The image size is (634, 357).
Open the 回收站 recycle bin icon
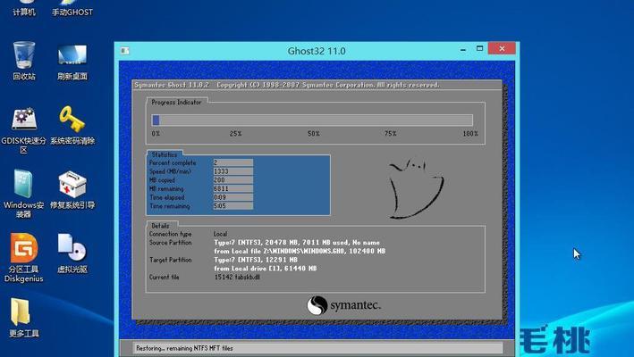click(24, 61)
